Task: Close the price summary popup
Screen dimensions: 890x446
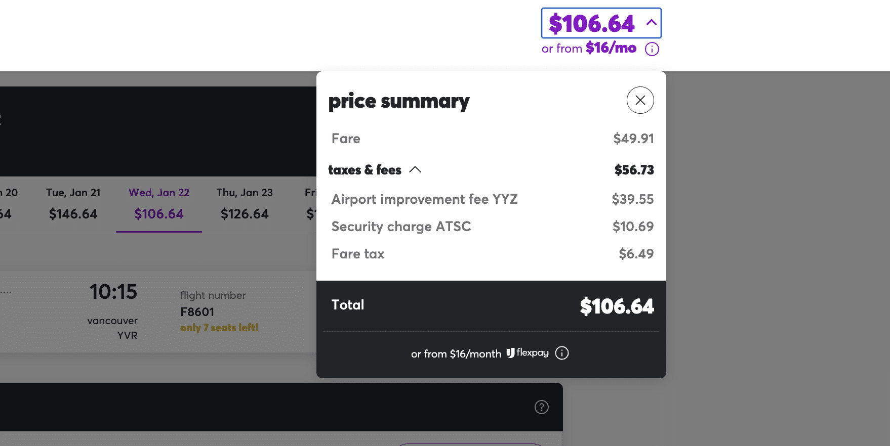Action: (640, 100)
